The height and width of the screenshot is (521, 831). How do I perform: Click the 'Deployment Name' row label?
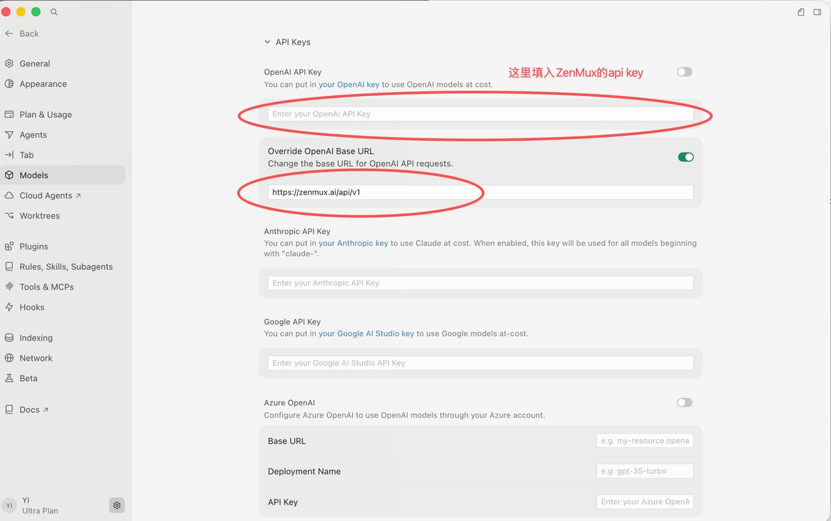click(x=304, y=471)
